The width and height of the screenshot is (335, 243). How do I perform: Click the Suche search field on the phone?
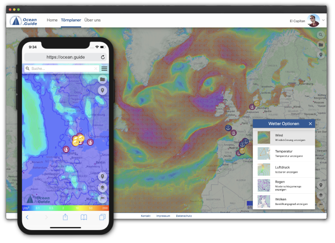pos(62,69)
